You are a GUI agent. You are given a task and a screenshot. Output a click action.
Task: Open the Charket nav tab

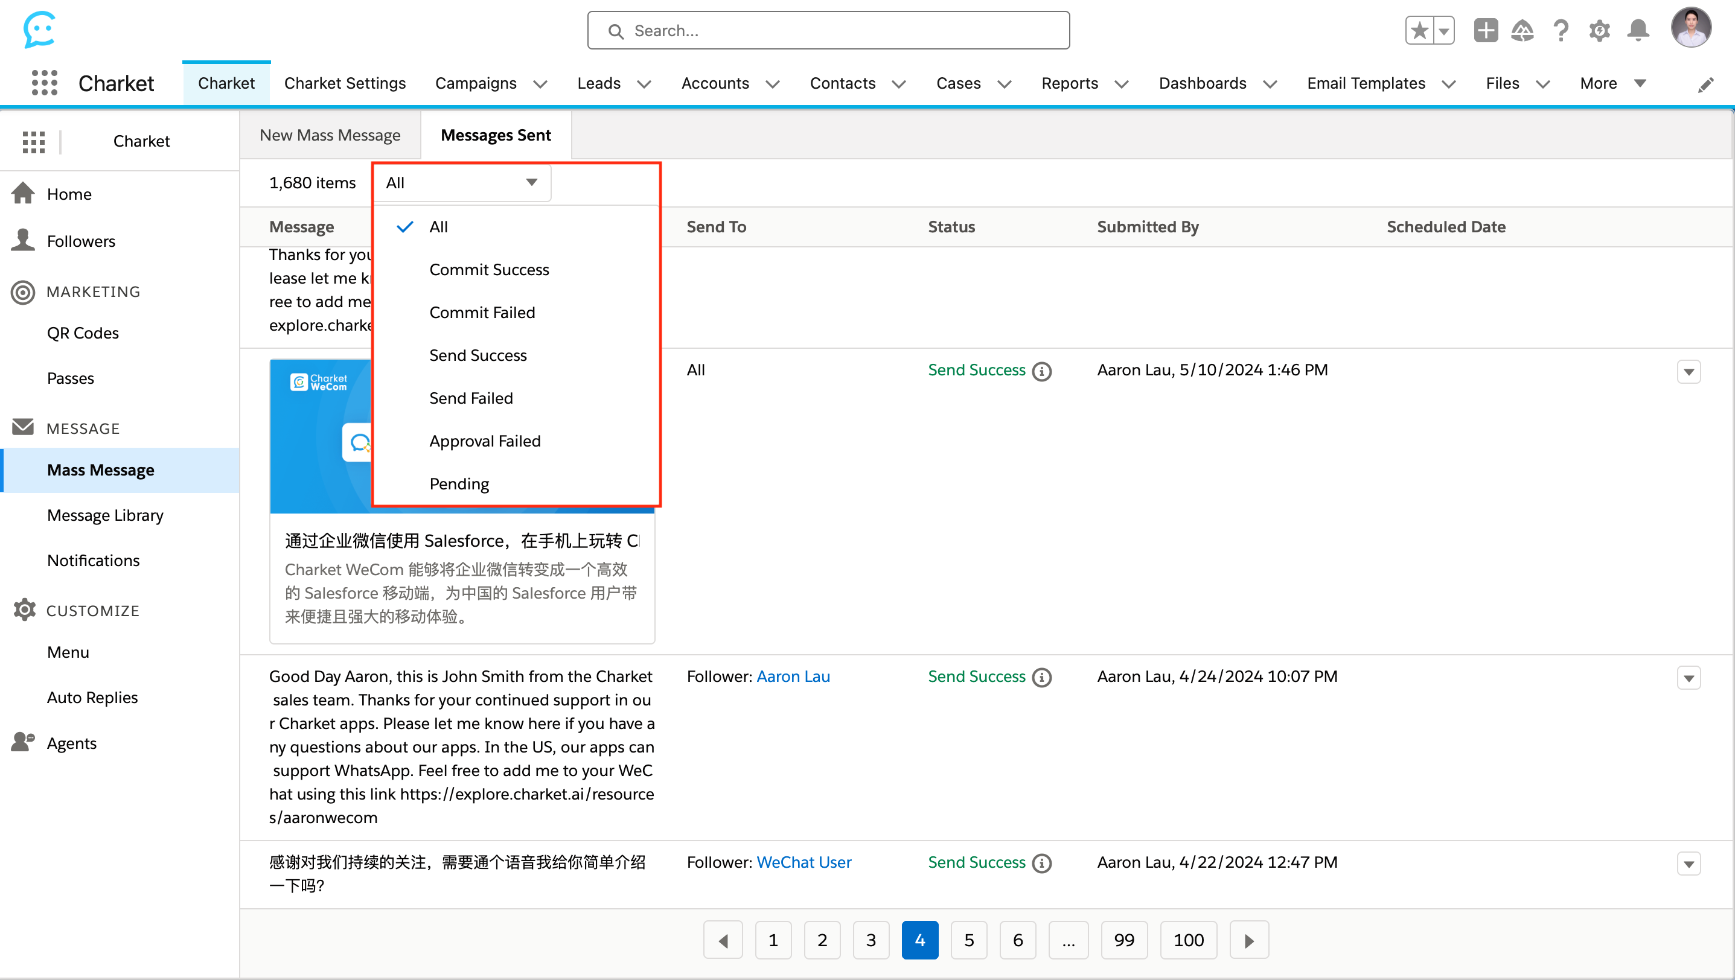[x=226, y=83]
